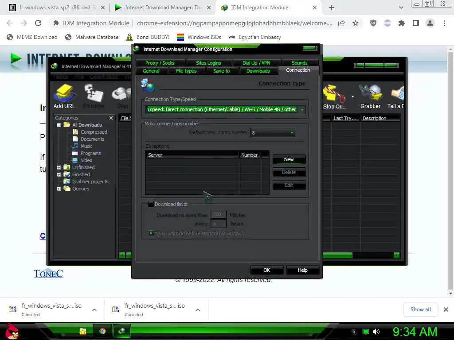This screenshot has height=340, width=454.
Task: Click the Angry Birds start button
Action: (x=12, y=331)
